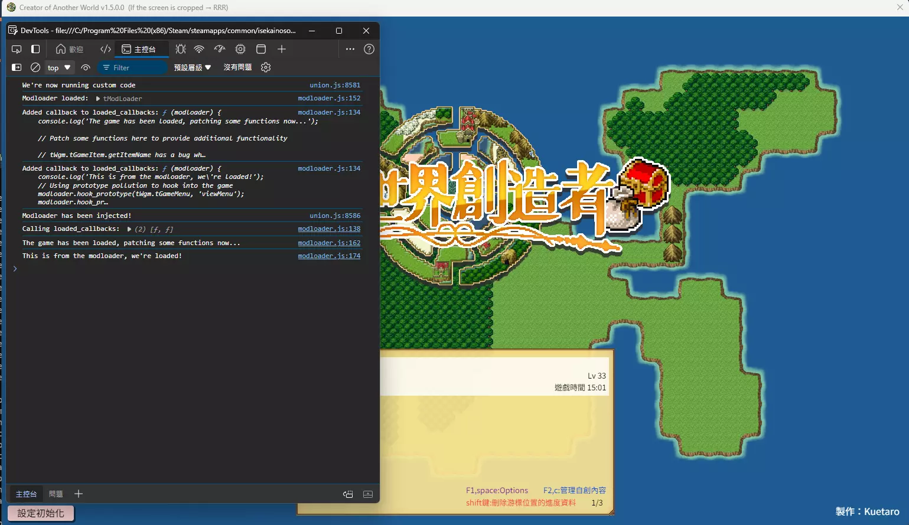Open the Application panel icon
Image resolution: width=909 pixels, height=525 pixels.
261,49
